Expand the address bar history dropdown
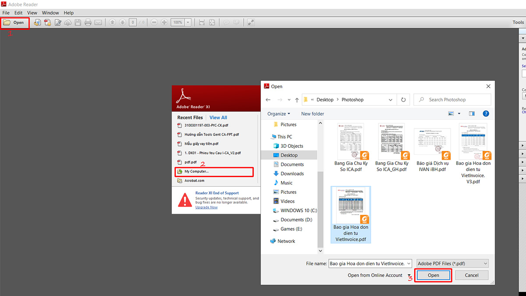This screenshot has height=296, width=526. click(391, 100)
